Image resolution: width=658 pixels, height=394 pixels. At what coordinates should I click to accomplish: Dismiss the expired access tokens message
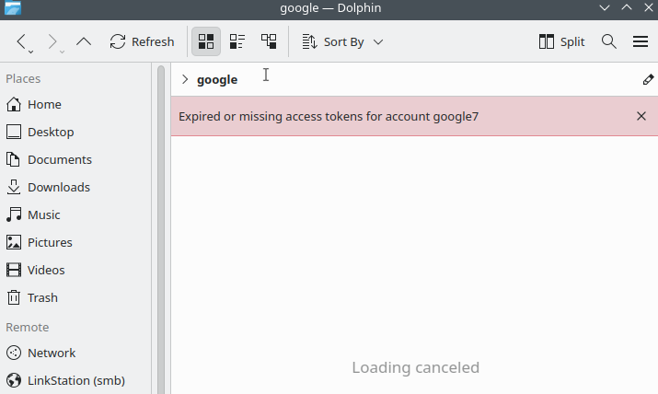pyautogui.click(x=641, y=116)
